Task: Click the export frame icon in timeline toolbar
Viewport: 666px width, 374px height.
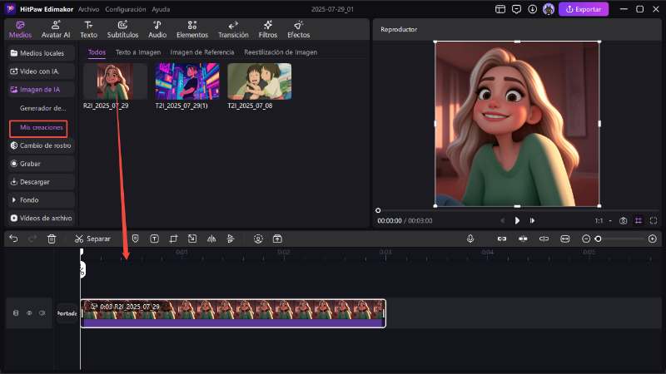Action: point(277,239)
